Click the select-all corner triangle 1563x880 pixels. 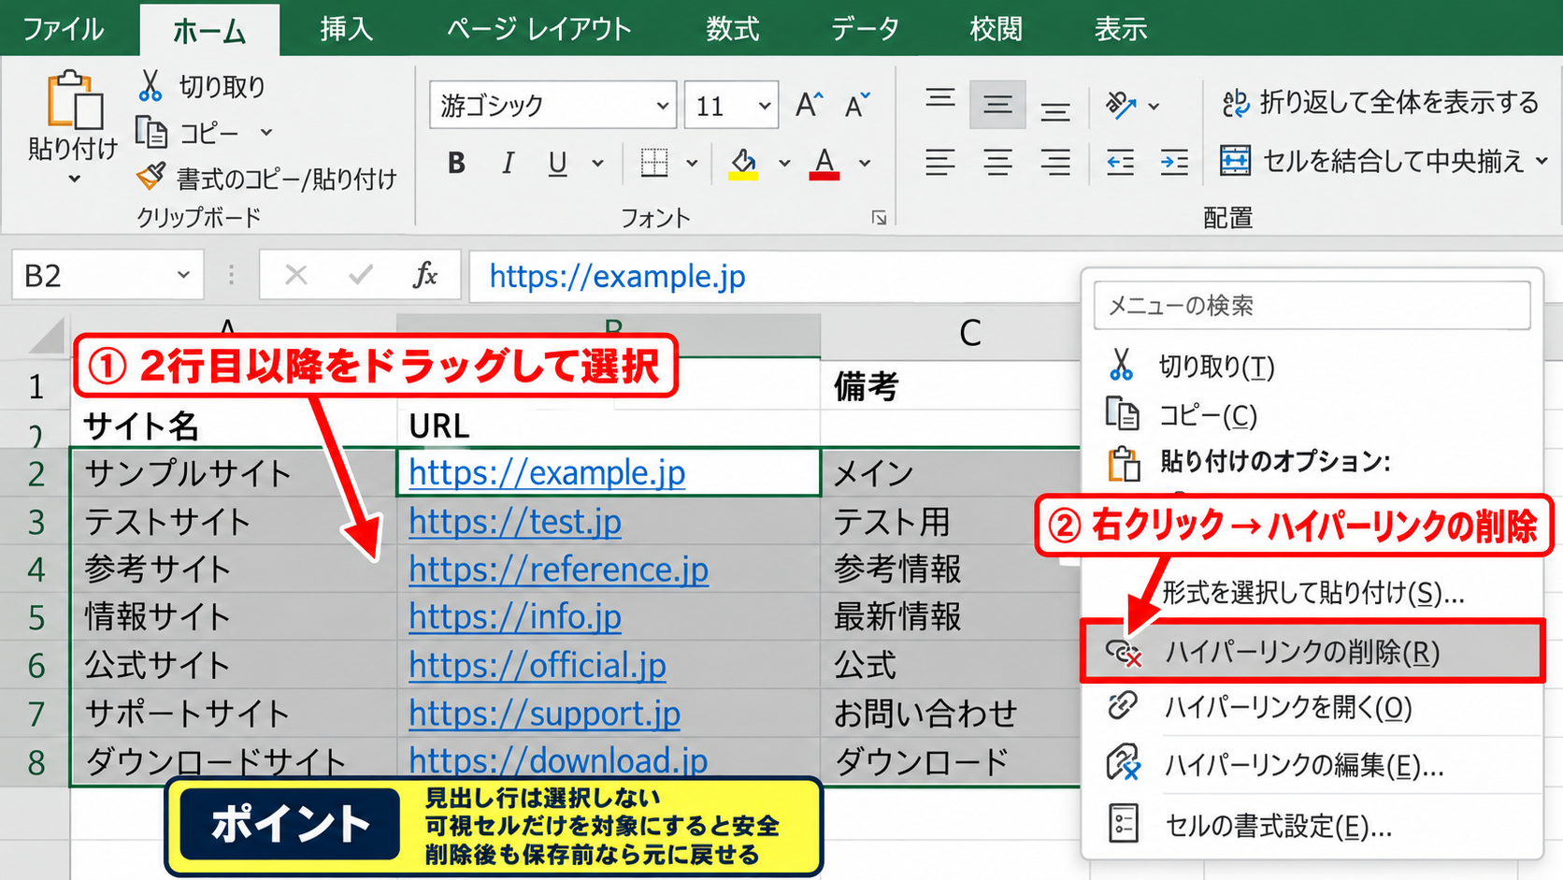coord(48,335)
